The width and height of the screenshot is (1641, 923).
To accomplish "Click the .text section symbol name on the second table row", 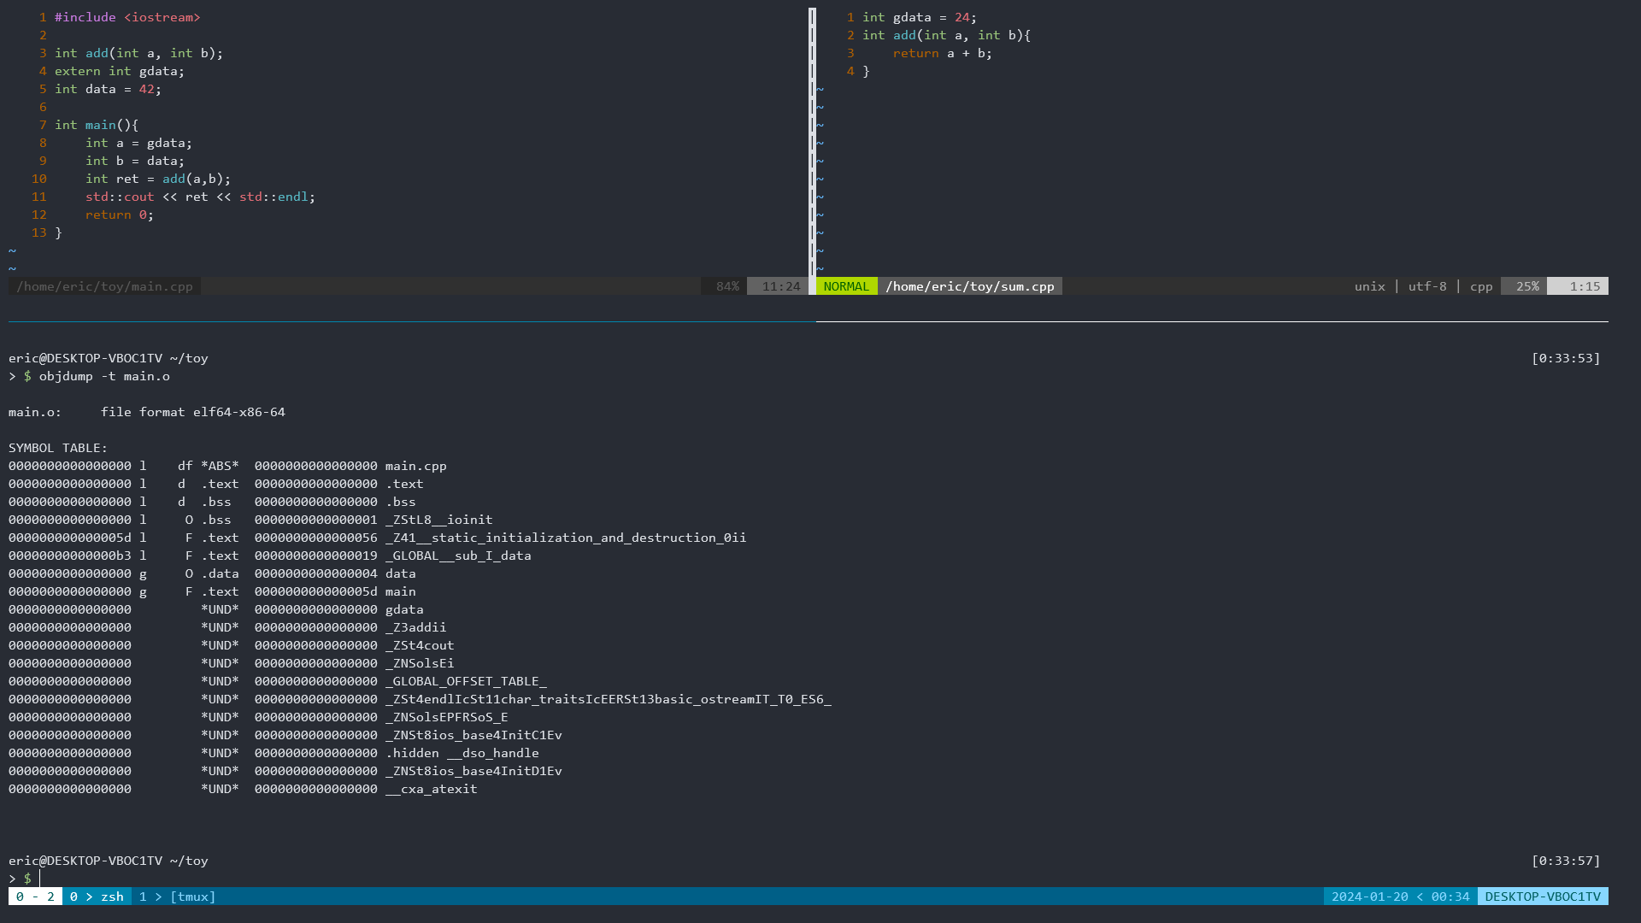I will pos(404,484).
